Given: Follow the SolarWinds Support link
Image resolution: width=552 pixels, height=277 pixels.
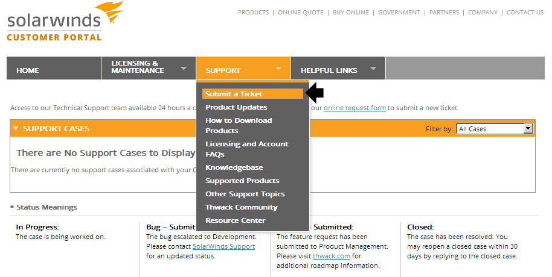Looking at the screenshot, I should pos(223,246).
